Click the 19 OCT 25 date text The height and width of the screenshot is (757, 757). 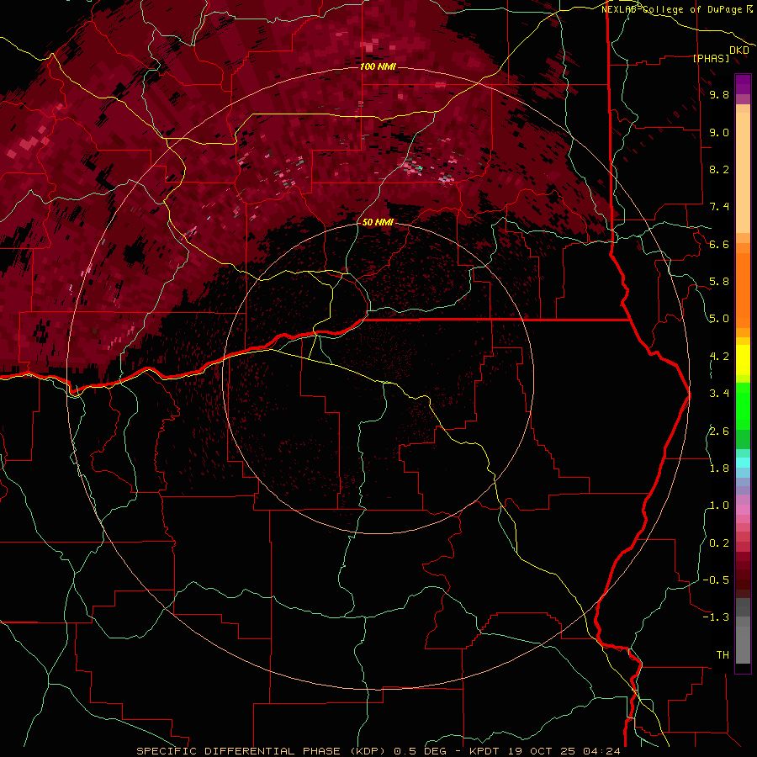543,751
